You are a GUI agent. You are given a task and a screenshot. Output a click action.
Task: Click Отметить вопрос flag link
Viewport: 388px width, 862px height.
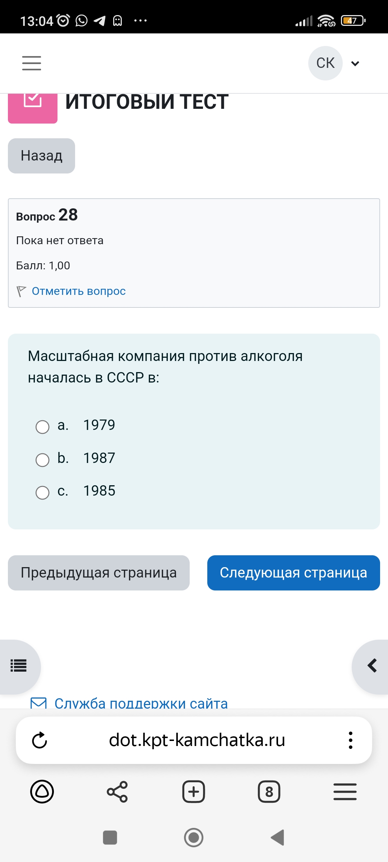[79, 291]
